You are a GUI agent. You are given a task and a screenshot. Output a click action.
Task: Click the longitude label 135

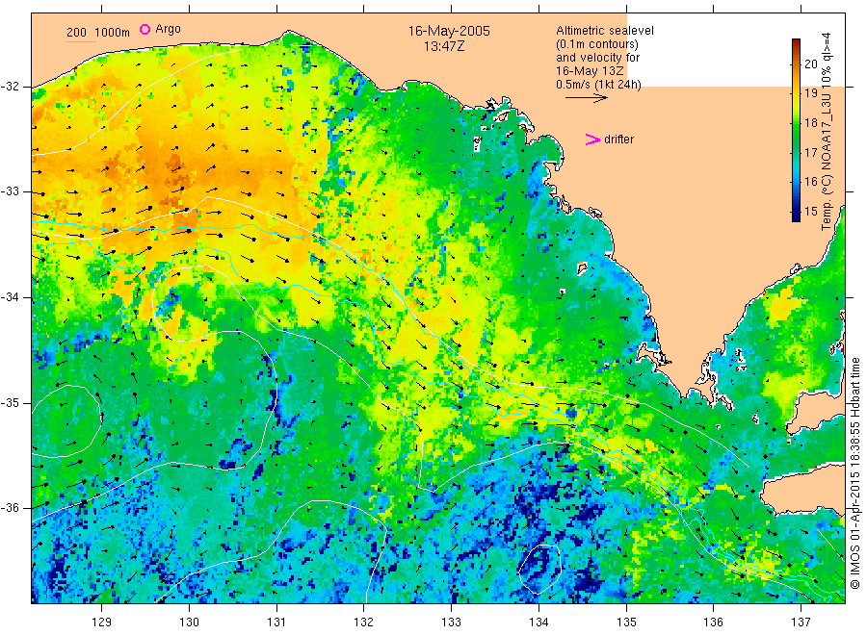[x=626, y=622]
